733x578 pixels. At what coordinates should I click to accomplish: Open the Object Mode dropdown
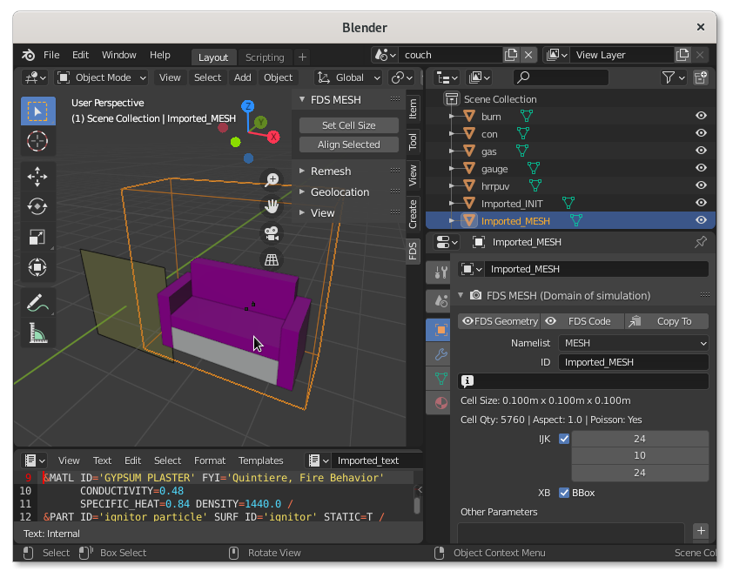(x=102, y=77)
